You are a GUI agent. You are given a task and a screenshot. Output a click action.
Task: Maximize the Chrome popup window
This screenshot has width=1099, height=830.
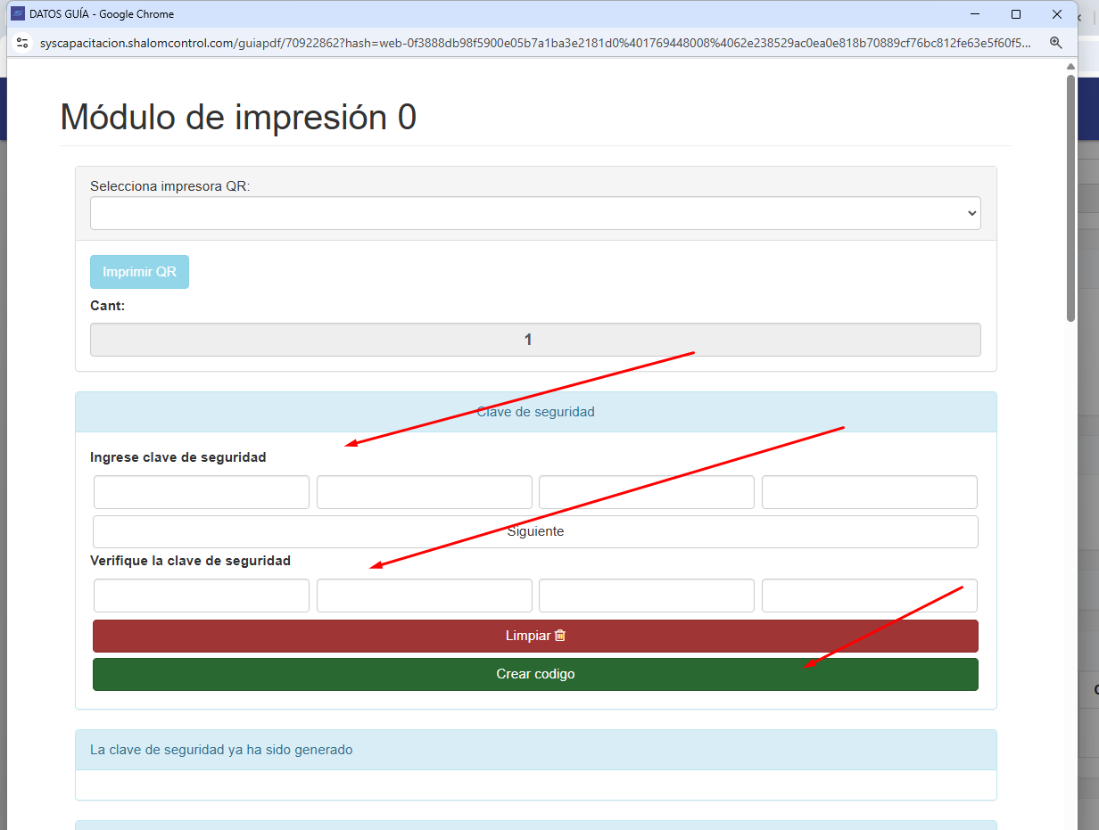(1015, 14)
